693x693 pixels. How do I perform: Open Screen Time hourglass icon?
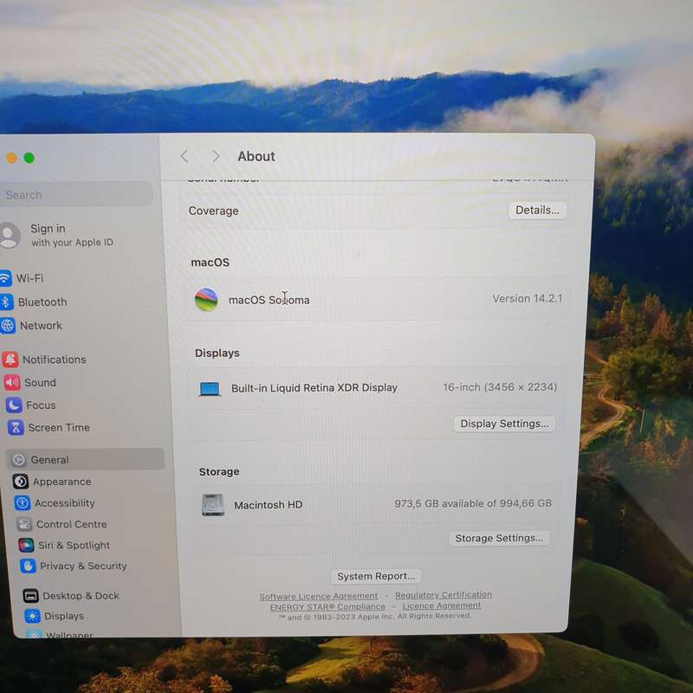coord(16,427)
